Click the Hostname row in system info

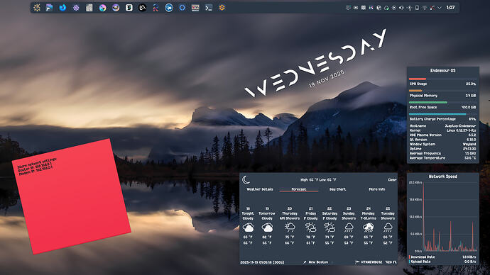443,126
